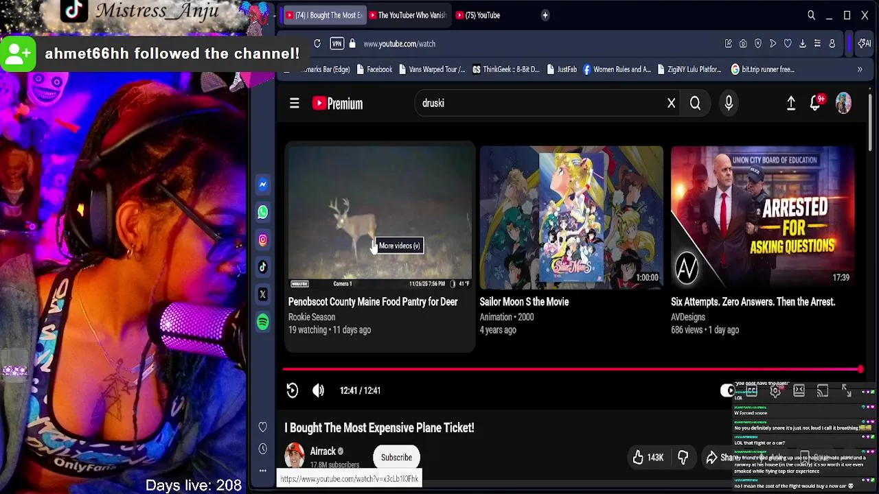Screen dimensions: 879x494
Task: Open the YouTube notifications bell
Action: pyautogui.click(x=815, y=103)
